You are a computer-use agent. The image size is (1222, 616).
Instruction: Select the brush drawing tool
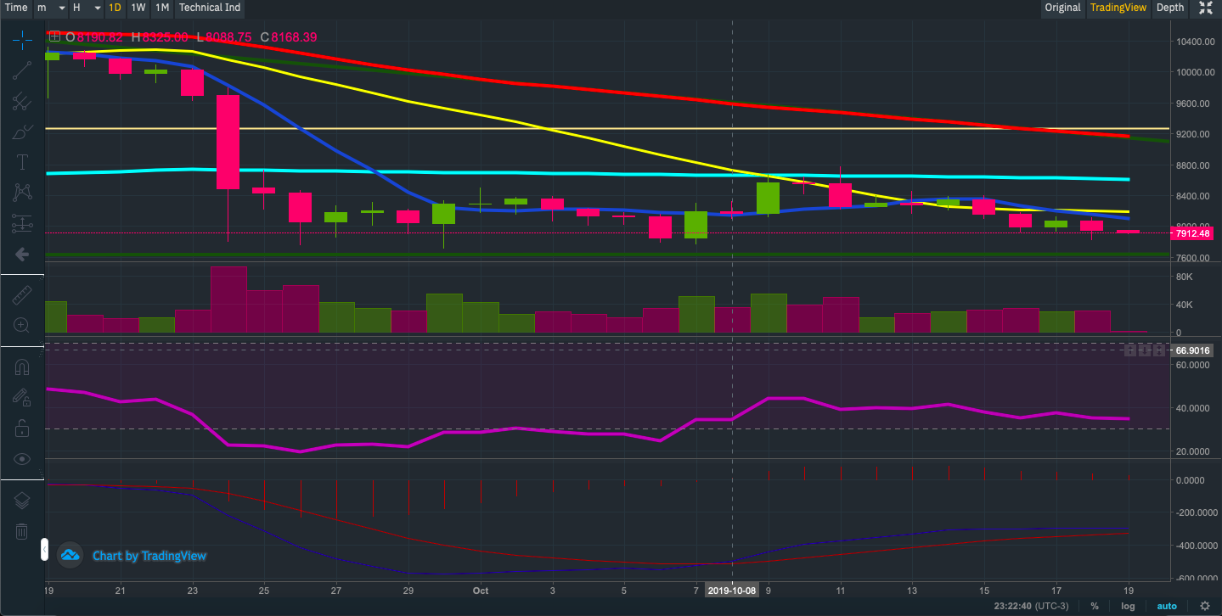22,132
